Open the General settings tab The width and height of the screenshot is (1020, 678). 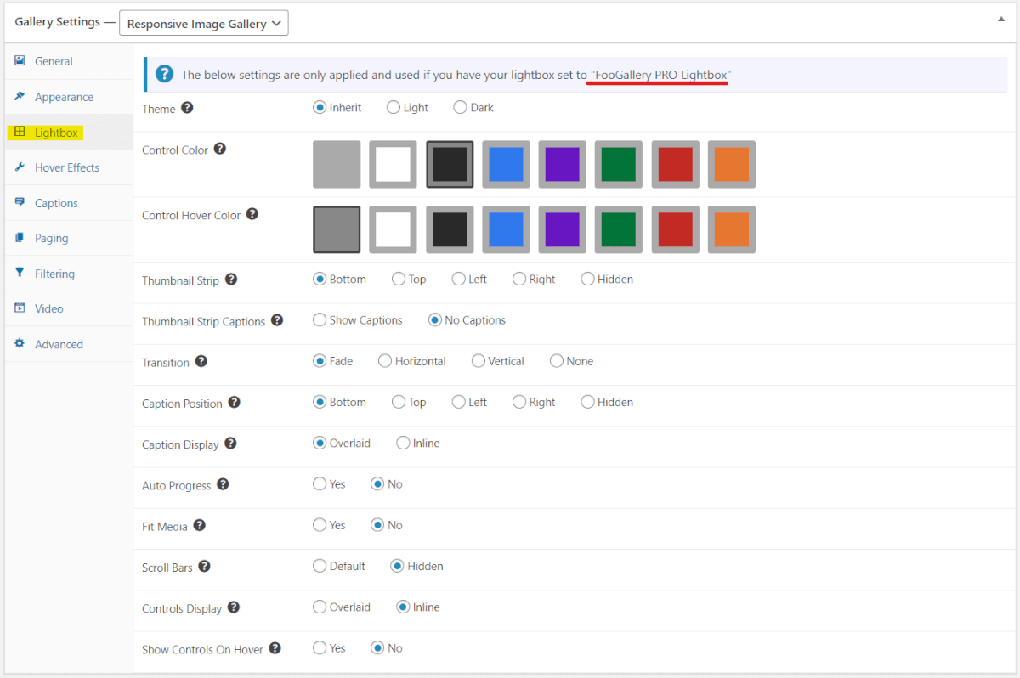[x=69, y=61]
